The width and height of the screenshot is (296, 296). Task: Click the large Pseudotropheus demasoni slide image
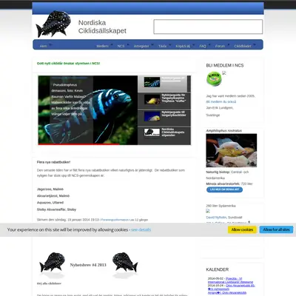(x=88, y=110)
